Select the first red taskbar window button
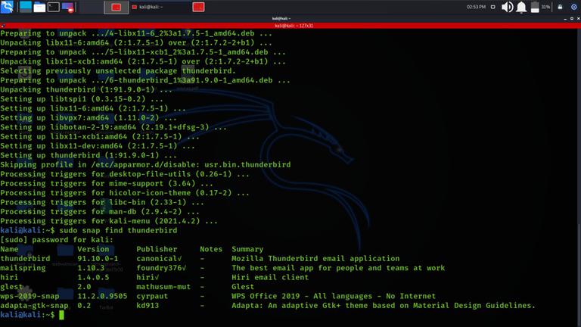 (117, 7)
